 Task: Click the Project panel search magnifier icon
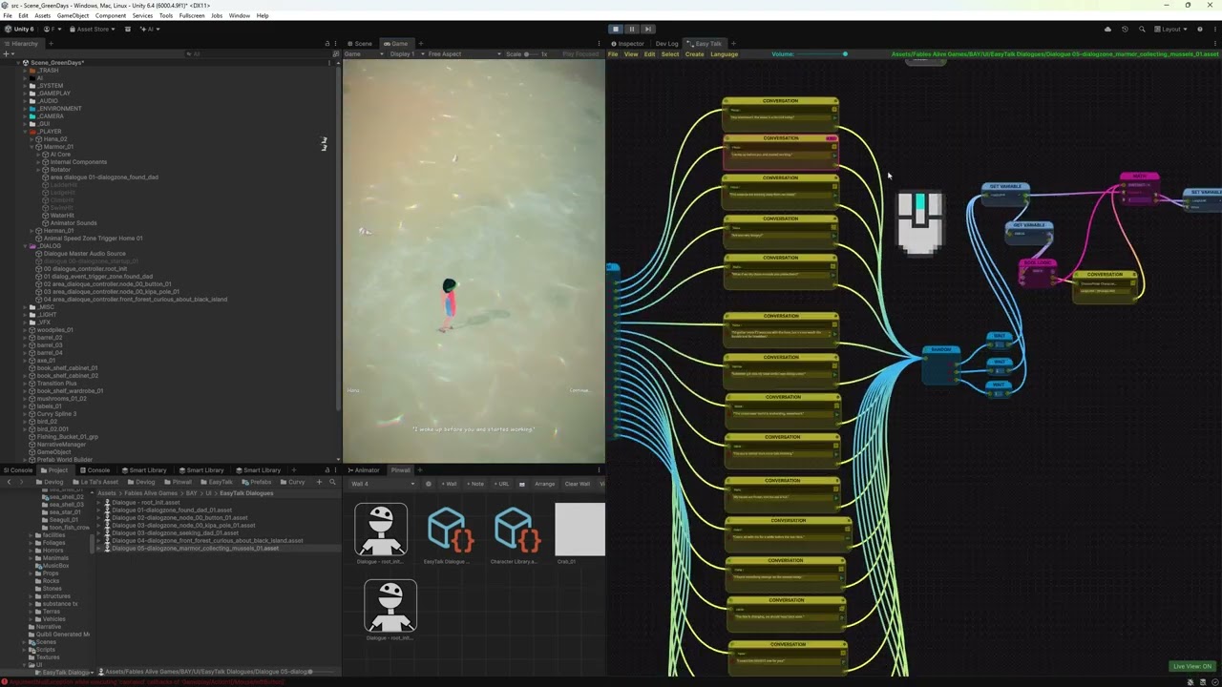(332, 482)
